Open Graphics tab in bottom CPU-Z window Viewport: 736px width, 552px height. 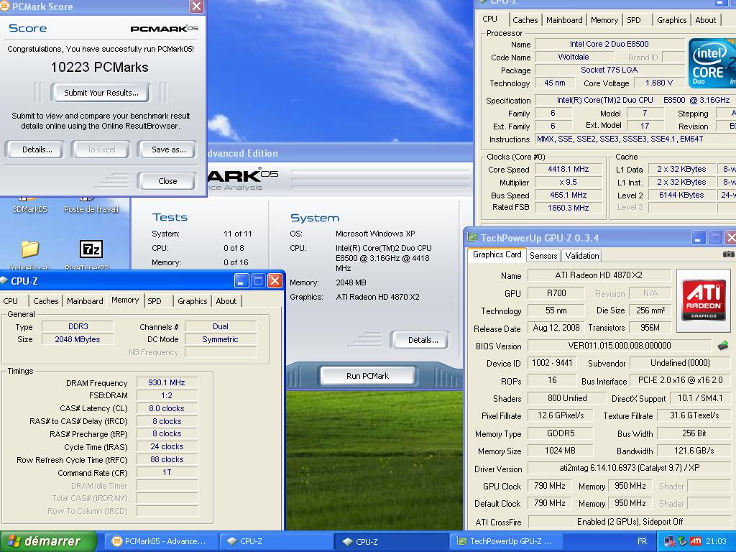pos(193,301)
